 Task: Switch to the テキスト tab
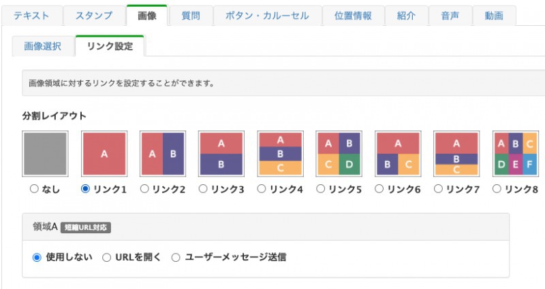[x=32, y=15]
